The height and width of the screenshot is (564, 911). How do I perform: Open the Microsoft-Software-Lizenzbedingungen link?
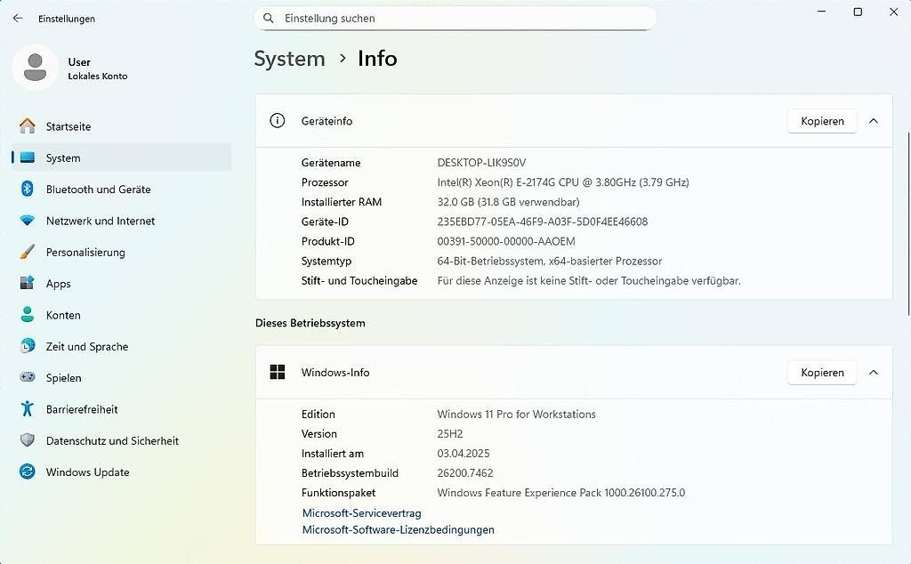(x=398, y=529)
